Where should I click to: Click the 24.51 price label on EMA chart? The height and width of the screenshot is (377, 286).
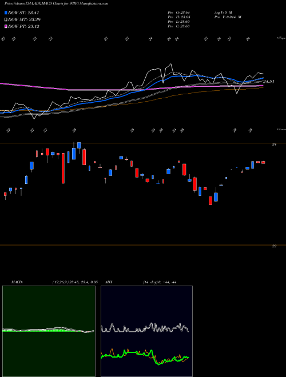pyautogui.click(x=269, y=82)
